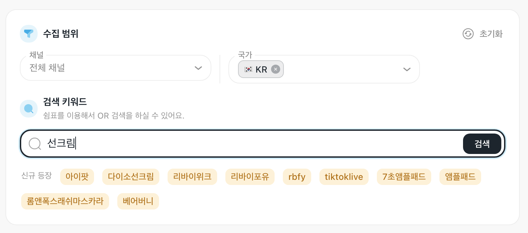This screenshot has width=528, height=233.
Task: Click into the 선크림 search field
Action: pos(239,144)
